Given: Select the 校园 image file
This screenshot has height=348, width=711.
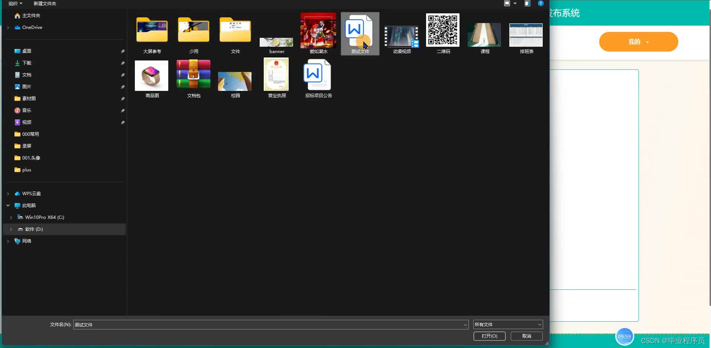Looking at the screenshot, I should click(235, 81).
